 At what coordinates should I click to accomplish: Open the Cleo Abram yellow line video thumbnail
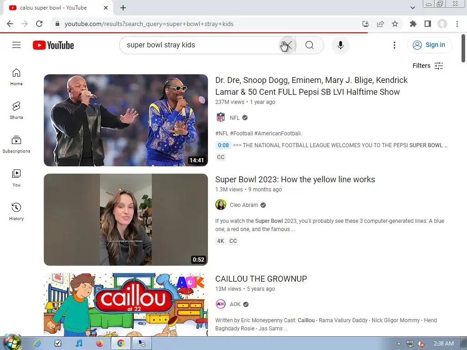click(x=126, y=220)
